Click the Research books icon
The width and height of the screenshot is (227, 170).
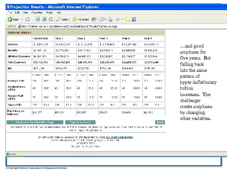point(134,19)
